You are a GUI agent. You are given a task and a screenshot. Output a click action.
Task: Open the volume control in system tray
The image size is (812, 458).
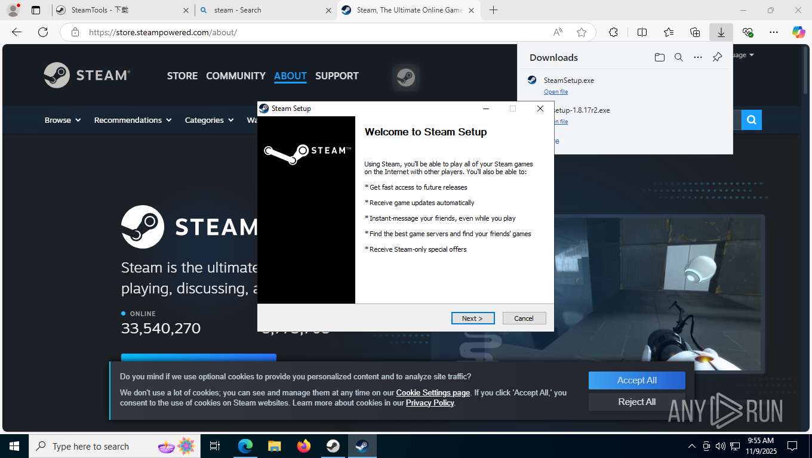click(x=721, y=446)
